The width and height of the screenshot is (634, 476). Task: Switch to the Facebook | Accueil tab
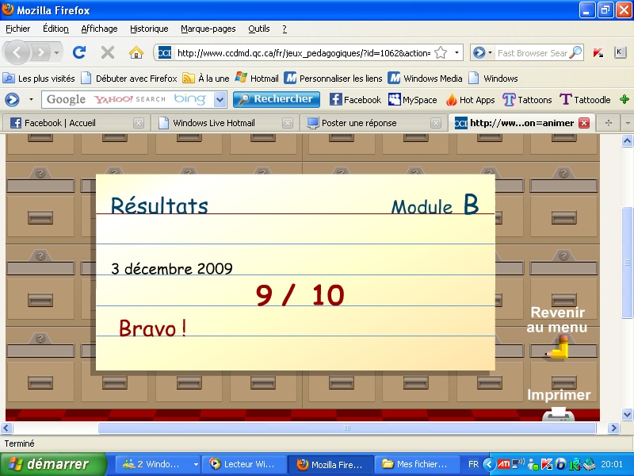pyautogui.click(x=75, y=123)
